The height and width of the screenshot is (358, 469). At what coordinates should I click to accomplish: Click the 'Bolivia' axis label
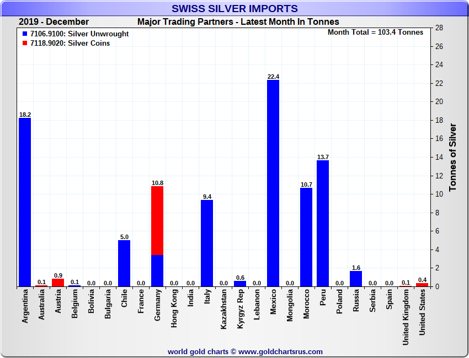click(91, 301)
